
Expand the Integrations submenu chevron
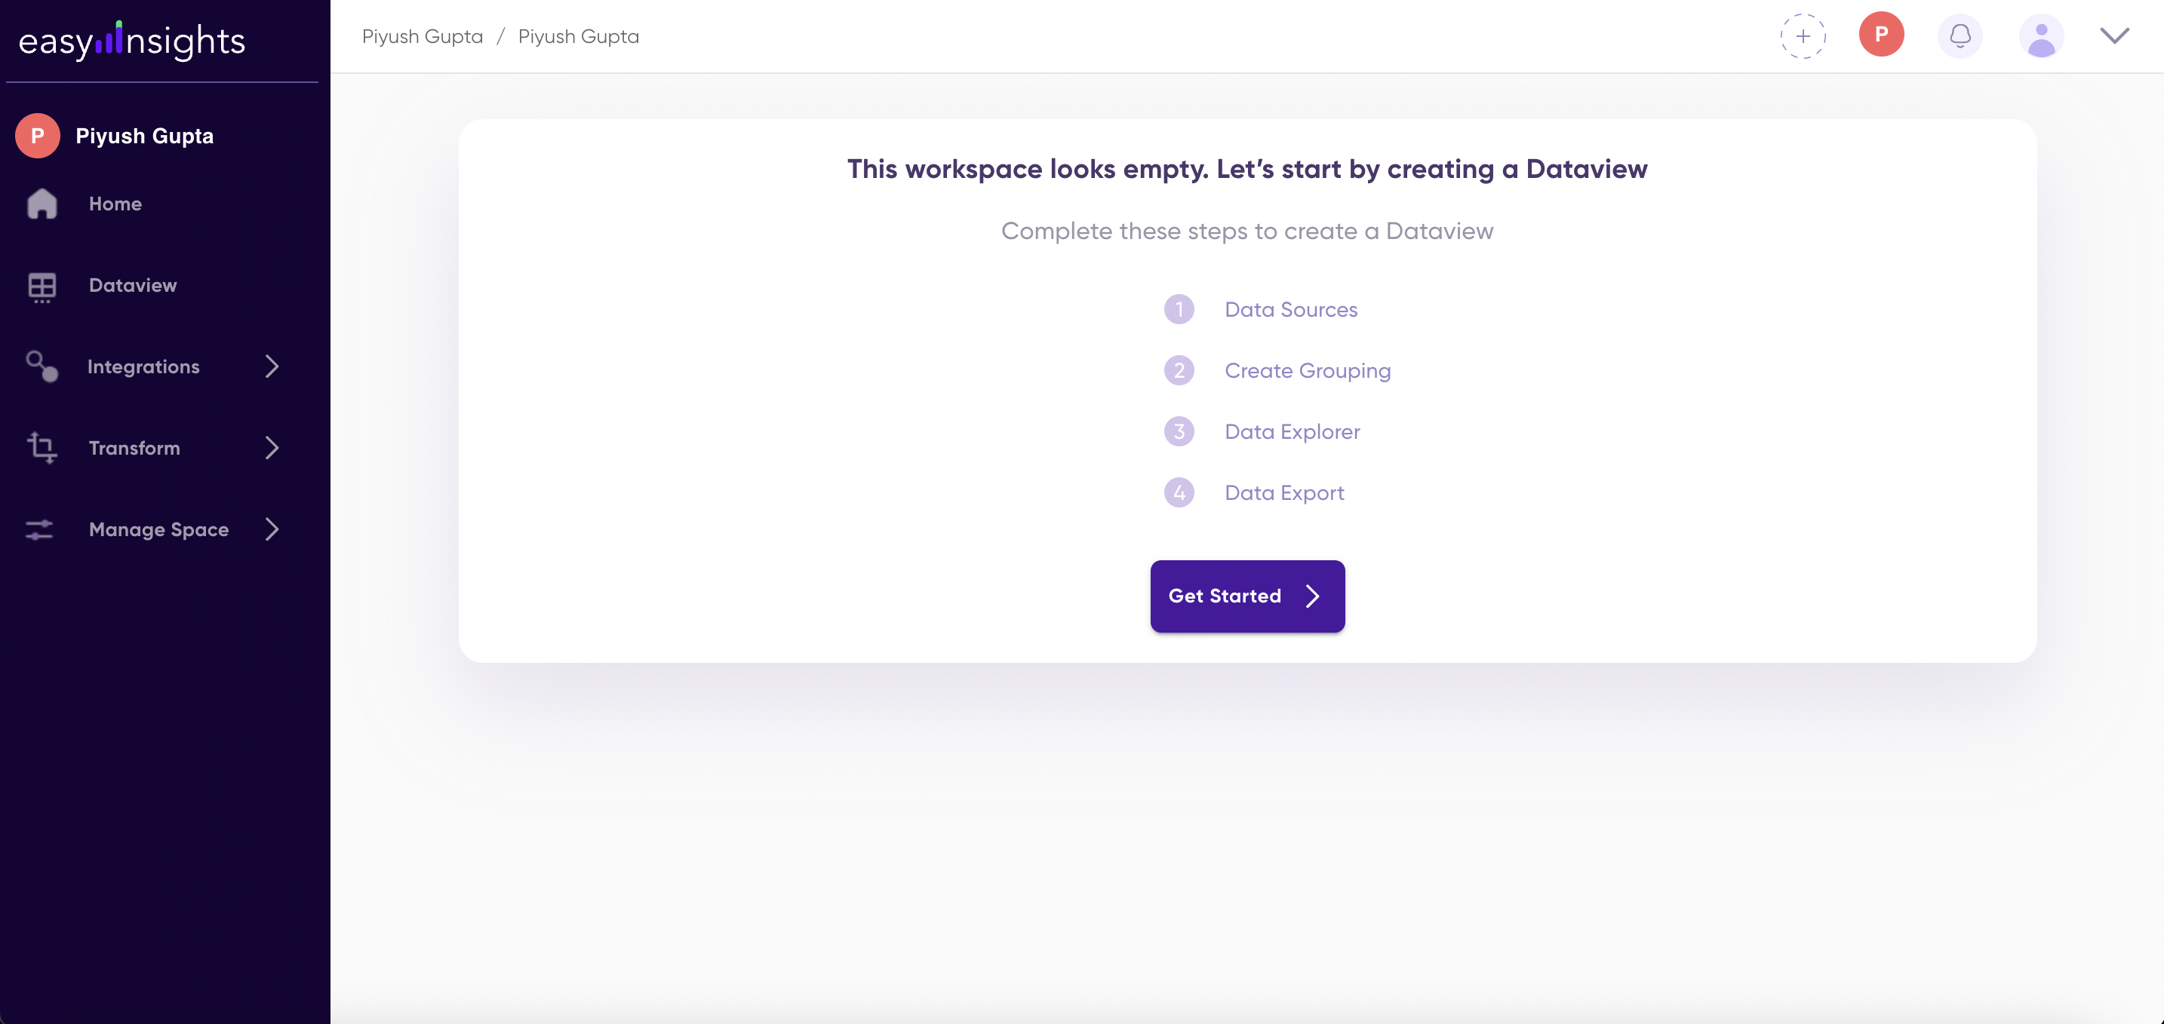tap(272, 366)
